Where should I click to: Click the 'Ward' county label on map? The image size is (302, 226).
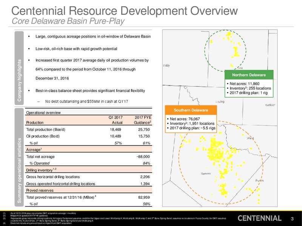250,138
